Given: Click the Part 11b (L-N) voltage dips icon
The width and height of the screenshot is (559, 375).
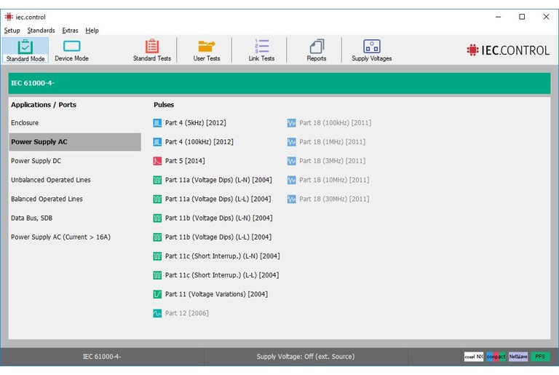Looking at the screenshot, I should point(157,218).
